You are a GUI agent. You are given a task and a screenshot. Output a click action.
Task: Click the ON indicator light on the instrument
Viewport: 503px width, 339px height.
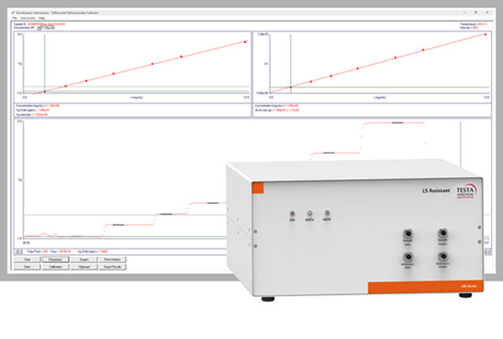tap(293, 214)
